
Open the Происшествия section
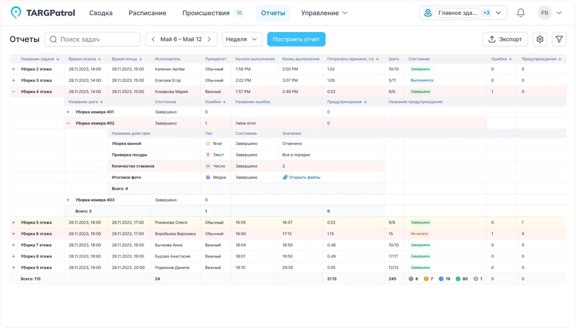click(x=206, y=13)
